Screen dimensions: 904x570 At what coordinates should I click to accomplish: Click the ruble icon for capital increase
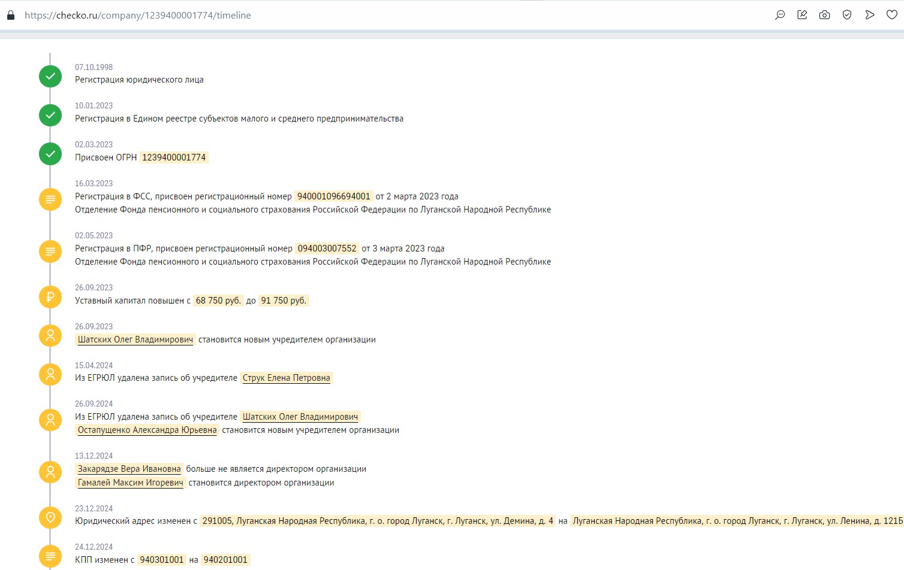50,296
